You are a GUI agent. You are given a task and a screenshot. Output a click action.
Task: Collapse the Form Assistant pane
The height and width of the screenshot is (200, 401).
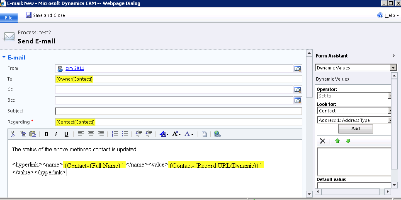tap(393, 55)
